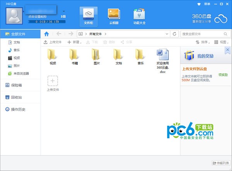Image resolution: width=232 pixels, height=171 pixels.
Task: Click the search magnifier icon
Action: [225, 34]
